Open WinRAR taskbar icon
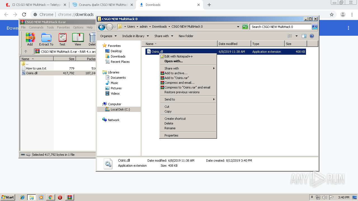The image size is (358, 201). (70, 197)
